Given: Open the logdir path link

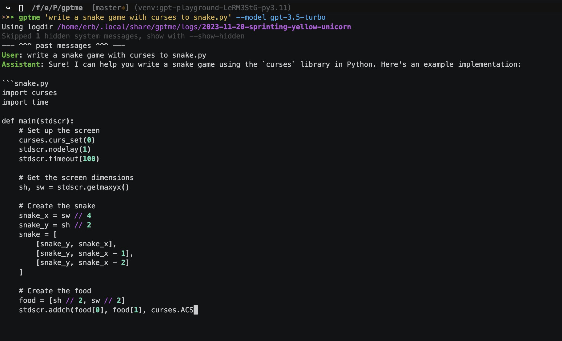Looking at the screenshot, I should point(204,27).
